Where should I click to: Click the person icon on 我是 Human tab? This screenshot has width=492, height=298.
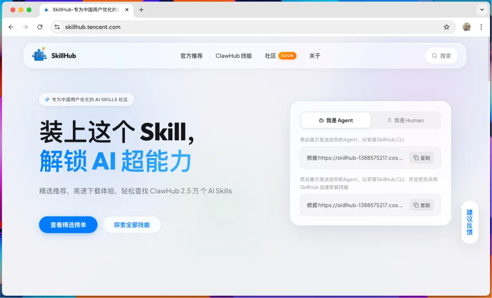coord(389,120)
